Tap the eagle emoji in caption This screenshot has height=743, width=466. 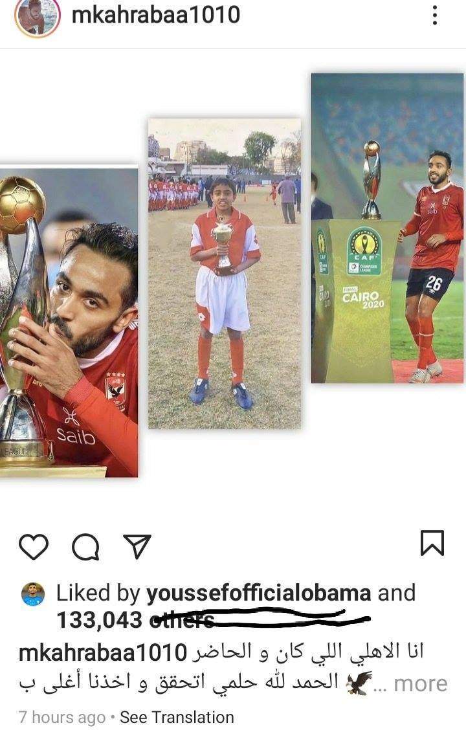[x=359, y=683]
